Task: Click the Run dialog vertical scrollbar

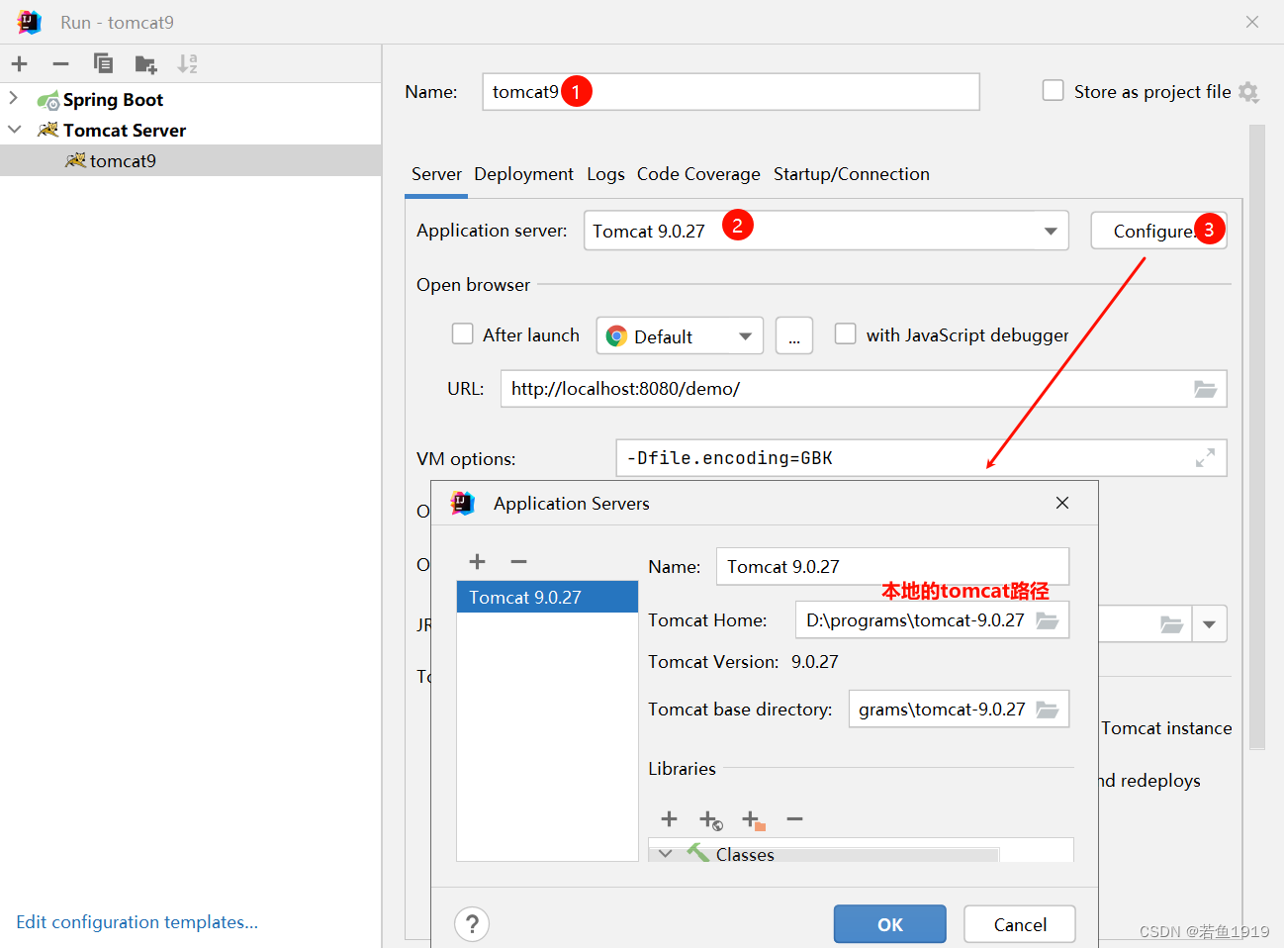Action: click(1257, 435)
